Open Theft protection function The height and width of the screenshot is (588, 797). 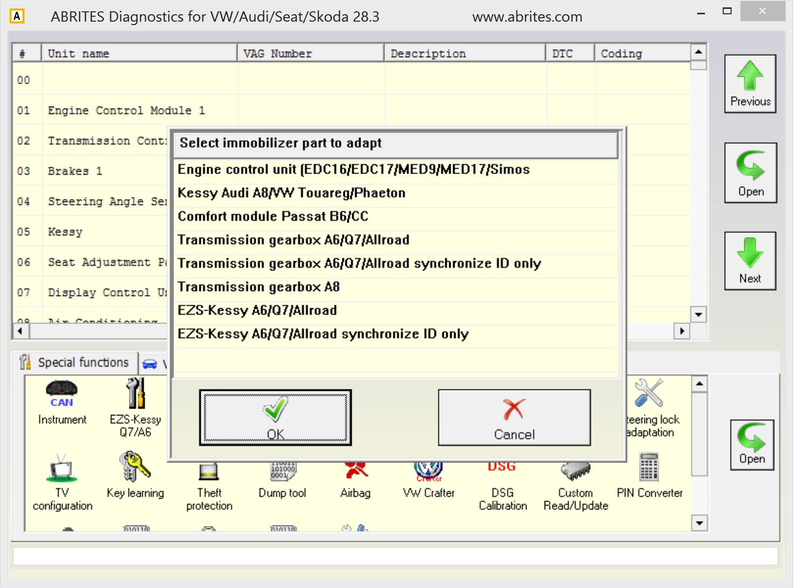coord(209,487)
